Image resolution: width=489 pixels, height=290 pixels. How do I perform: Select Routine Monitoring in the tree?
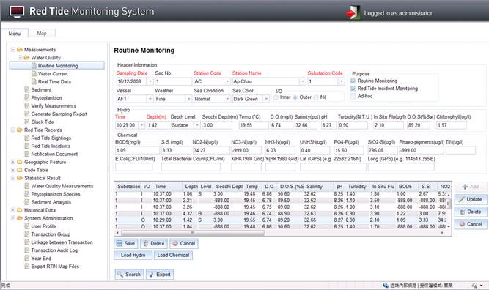pos(57,66)
